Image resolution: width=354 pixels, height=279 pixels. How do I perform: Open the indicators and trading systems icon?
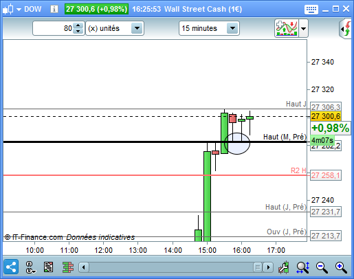(287, 28)
